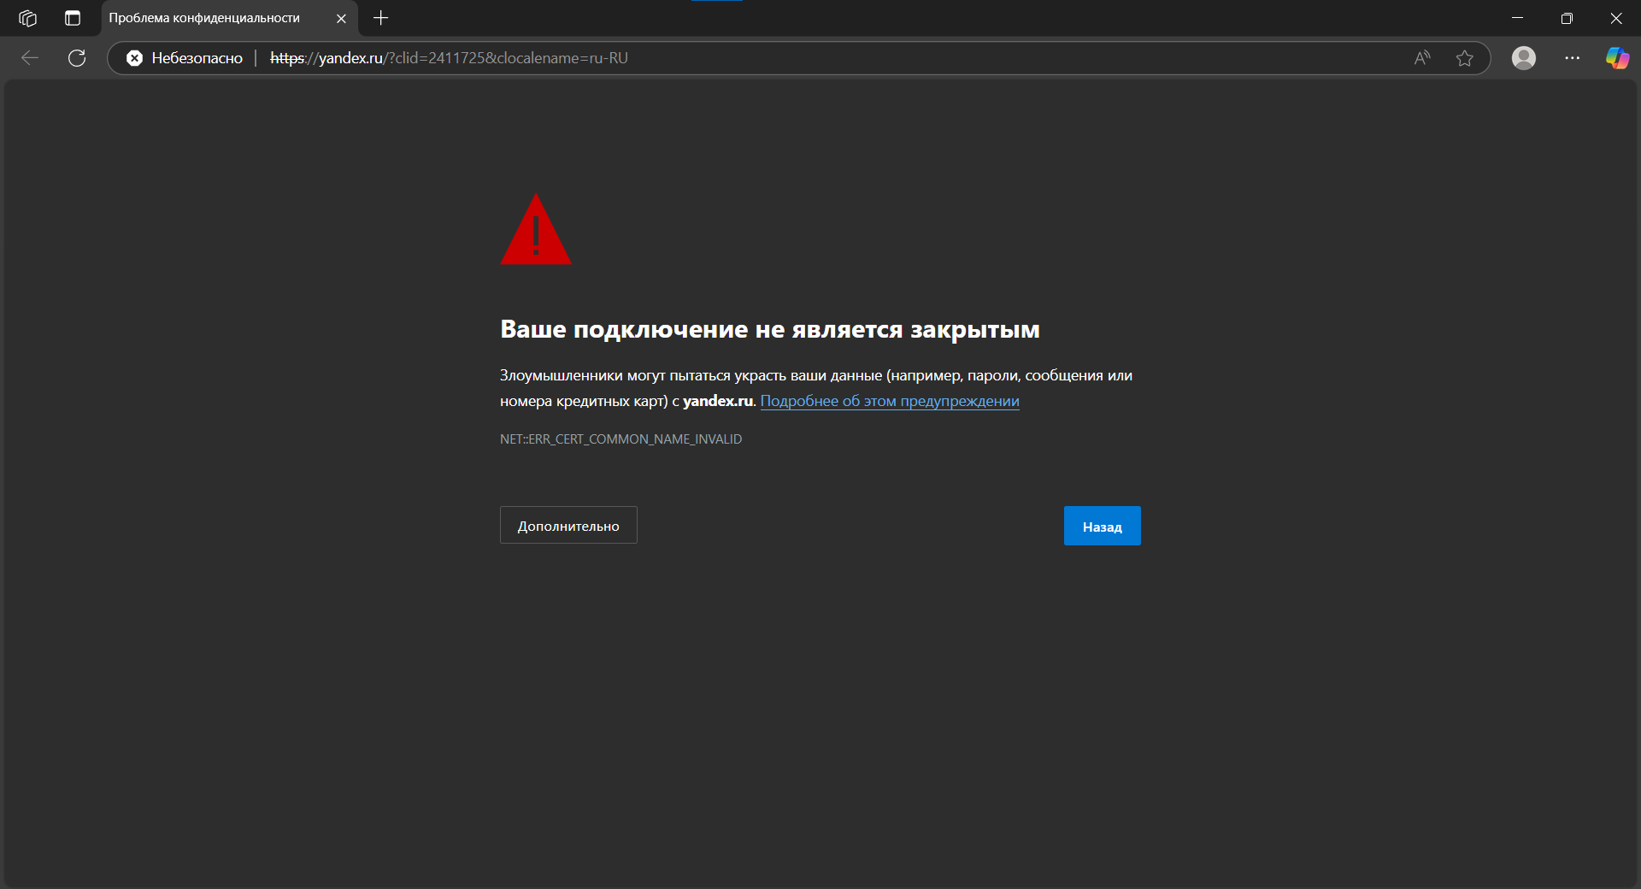Click the 'Небезопасно' security warning indicator
1641x889 pixels.
point(185,58)
